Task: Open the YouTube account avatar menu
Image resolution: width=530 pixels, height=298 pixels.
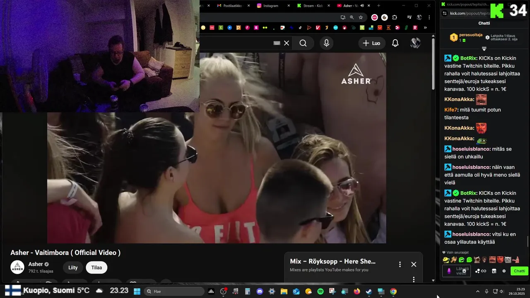Action: click(x=415, y=43)
